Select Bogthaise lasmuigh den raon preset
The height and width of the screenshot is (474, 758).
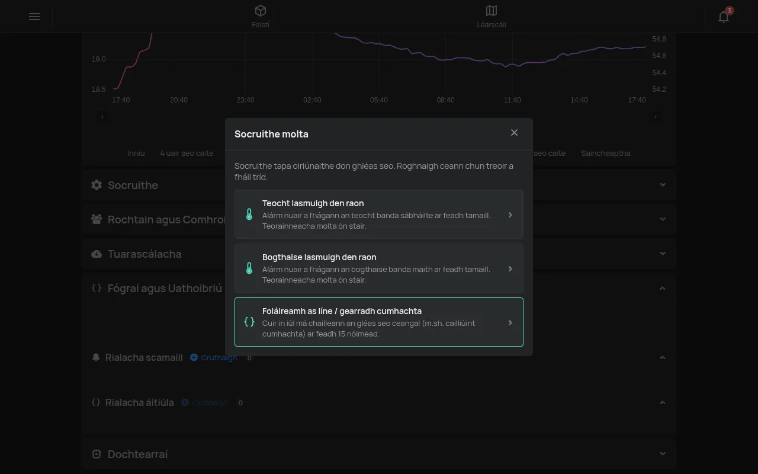pyautogui.click(x=379, y=268)
